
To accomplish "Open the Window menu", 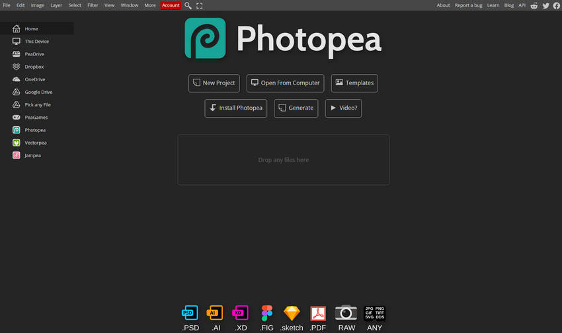I will click(x=130, y=5).
